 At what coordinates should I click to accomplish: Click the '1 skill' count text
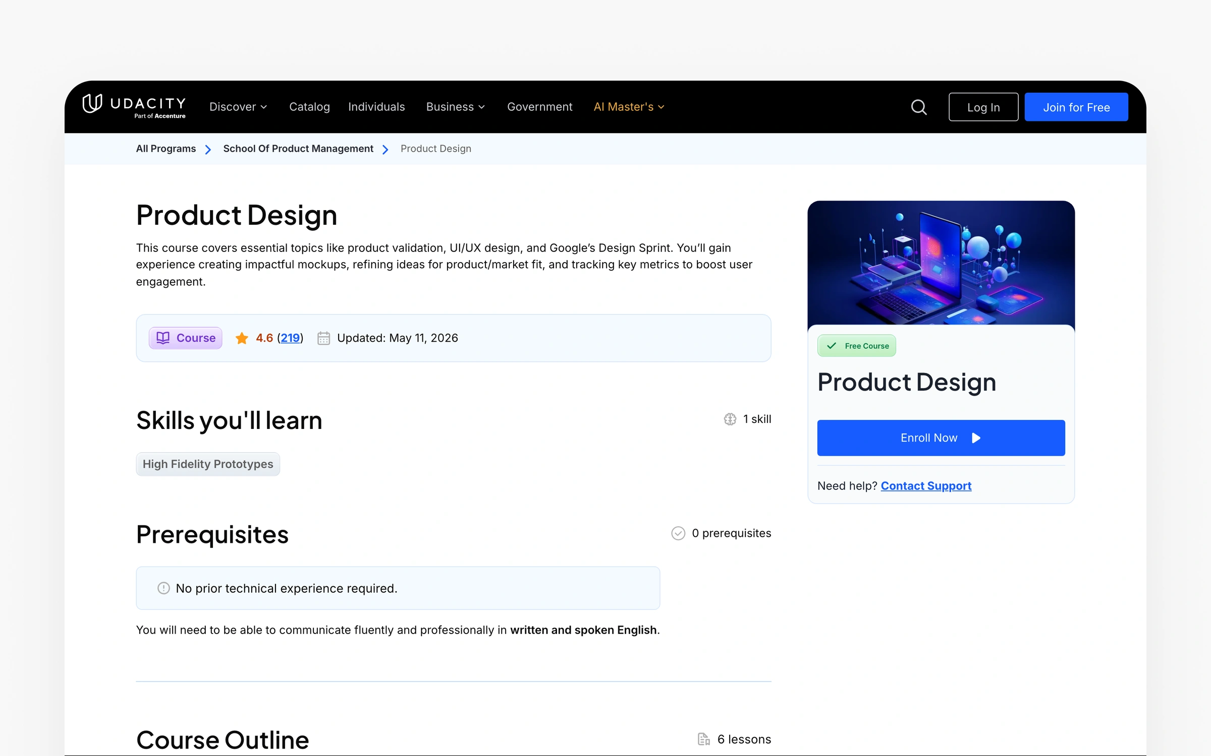point(757,419)
